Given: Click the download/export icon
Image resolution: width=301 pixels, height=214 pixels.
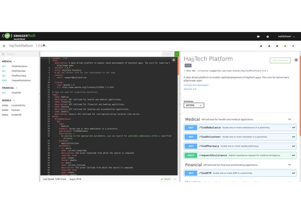Looking at the screenshot, I should pos(269,46).
